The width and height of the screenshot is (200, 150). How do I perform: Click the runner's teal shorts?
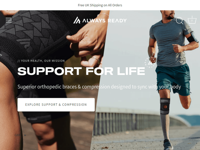pos(174,79)
